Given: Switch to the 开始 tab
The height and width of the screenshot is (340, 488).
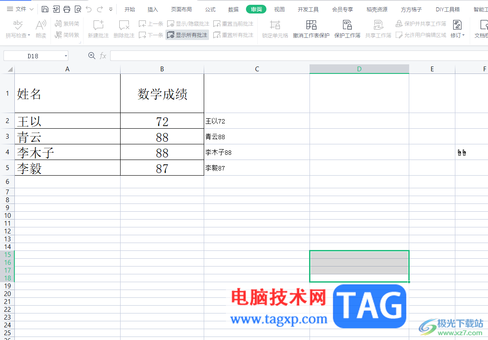Looking at the screenshot, I should [130, 9].
